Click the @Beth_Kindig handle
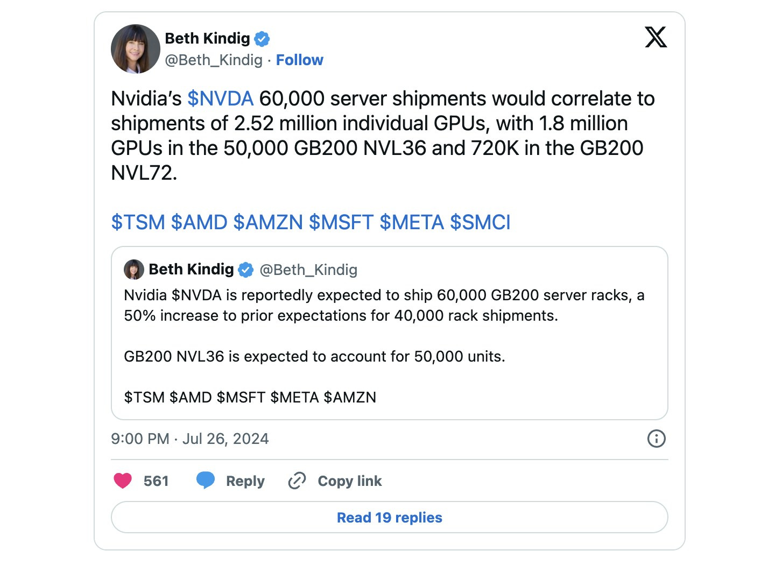This screenshot has height=565, width=761. 212,60
